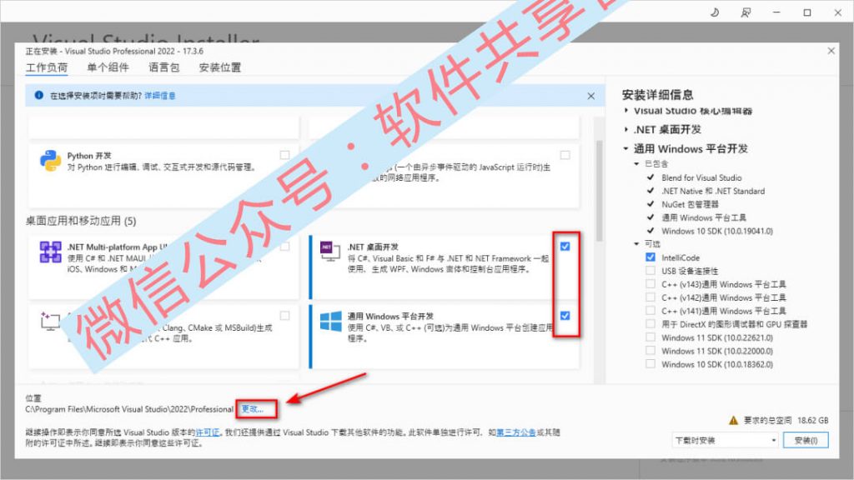Select the 通用 Windows 平台工具 included item

pyautogui.click(x=704, y=217)
